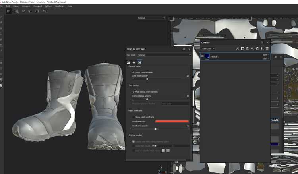Select the Fill layer 1 thumbnail
This screenshot has height=174, width=298.
click(x=207, y=56)
